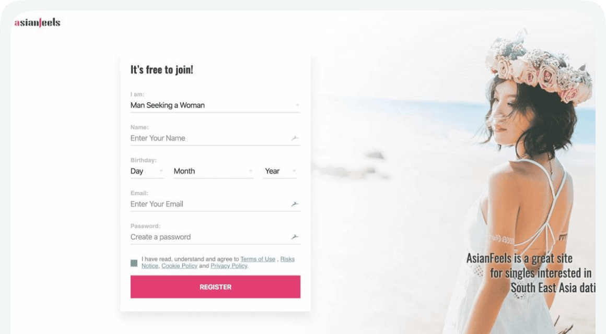Screen dimensions: 606x334
Task: Click the icon inside the Email field
Action: click(295, 204)
